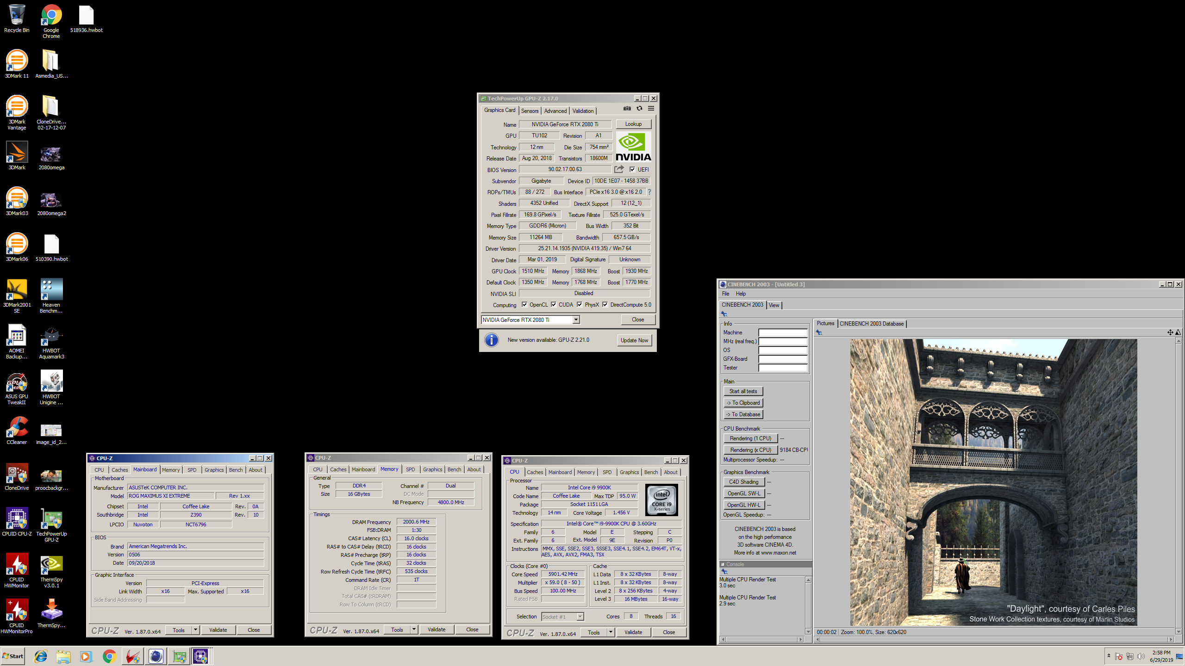Open Tools dropdown arrow in Memory CPU-Z
The image size is (1185, 666).
tap(414, 629)
